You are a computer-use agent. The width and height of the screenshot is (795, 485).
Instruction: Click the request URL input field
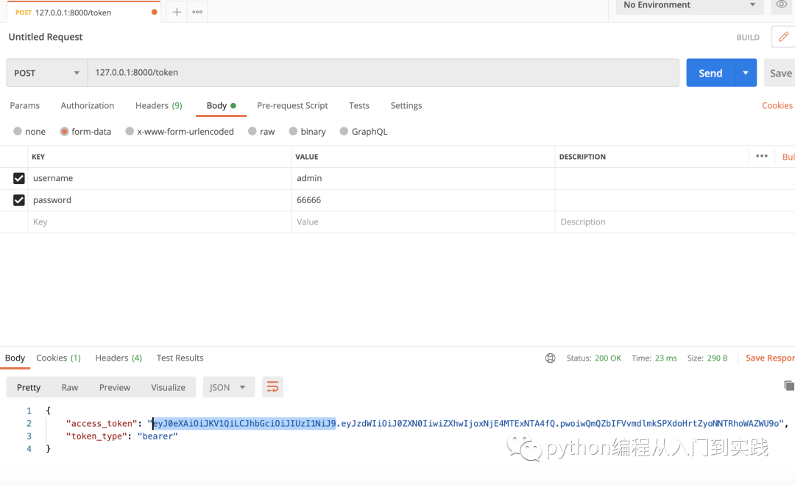pyautogui.click(x=384, y=72)
